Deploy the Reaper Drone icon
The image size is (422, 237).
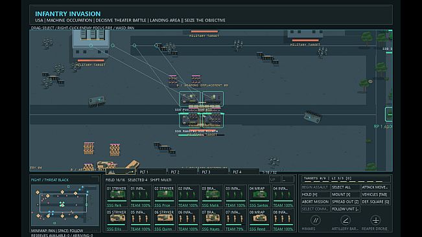[375, 220]
